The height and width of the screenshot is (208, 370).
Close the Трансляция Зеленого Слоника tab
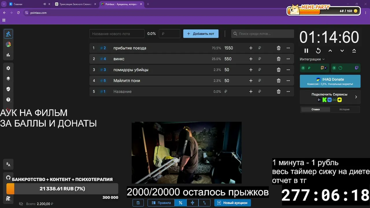tap(95, 4)
